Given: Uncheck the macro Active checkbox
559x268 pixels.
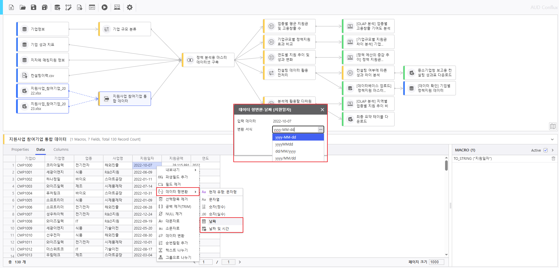Looking at the screenshot, I should click(545, 150).
